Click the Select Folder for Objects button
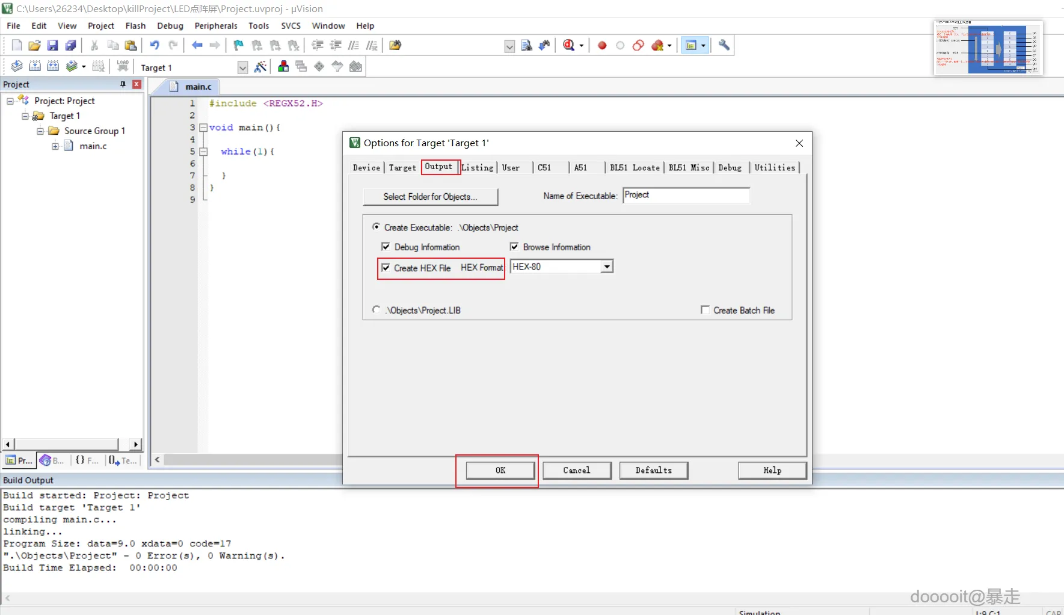Viewport: 1064px width, 615px height. (430, 197)
